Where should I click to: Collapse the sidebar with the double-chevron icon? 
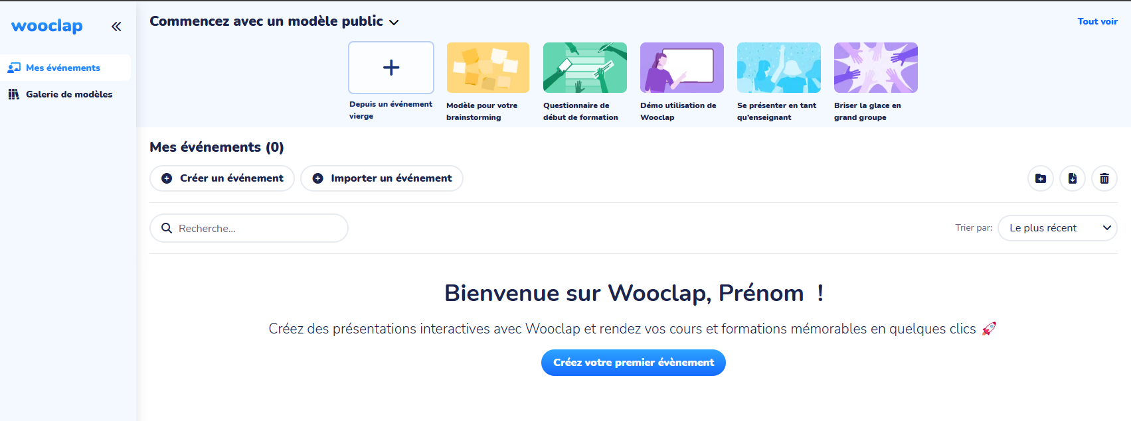(x=116, y=27)
